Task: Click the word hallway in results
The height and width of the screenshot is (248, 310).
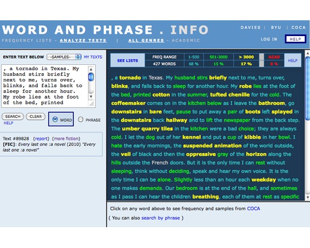Action: [176, 120]
